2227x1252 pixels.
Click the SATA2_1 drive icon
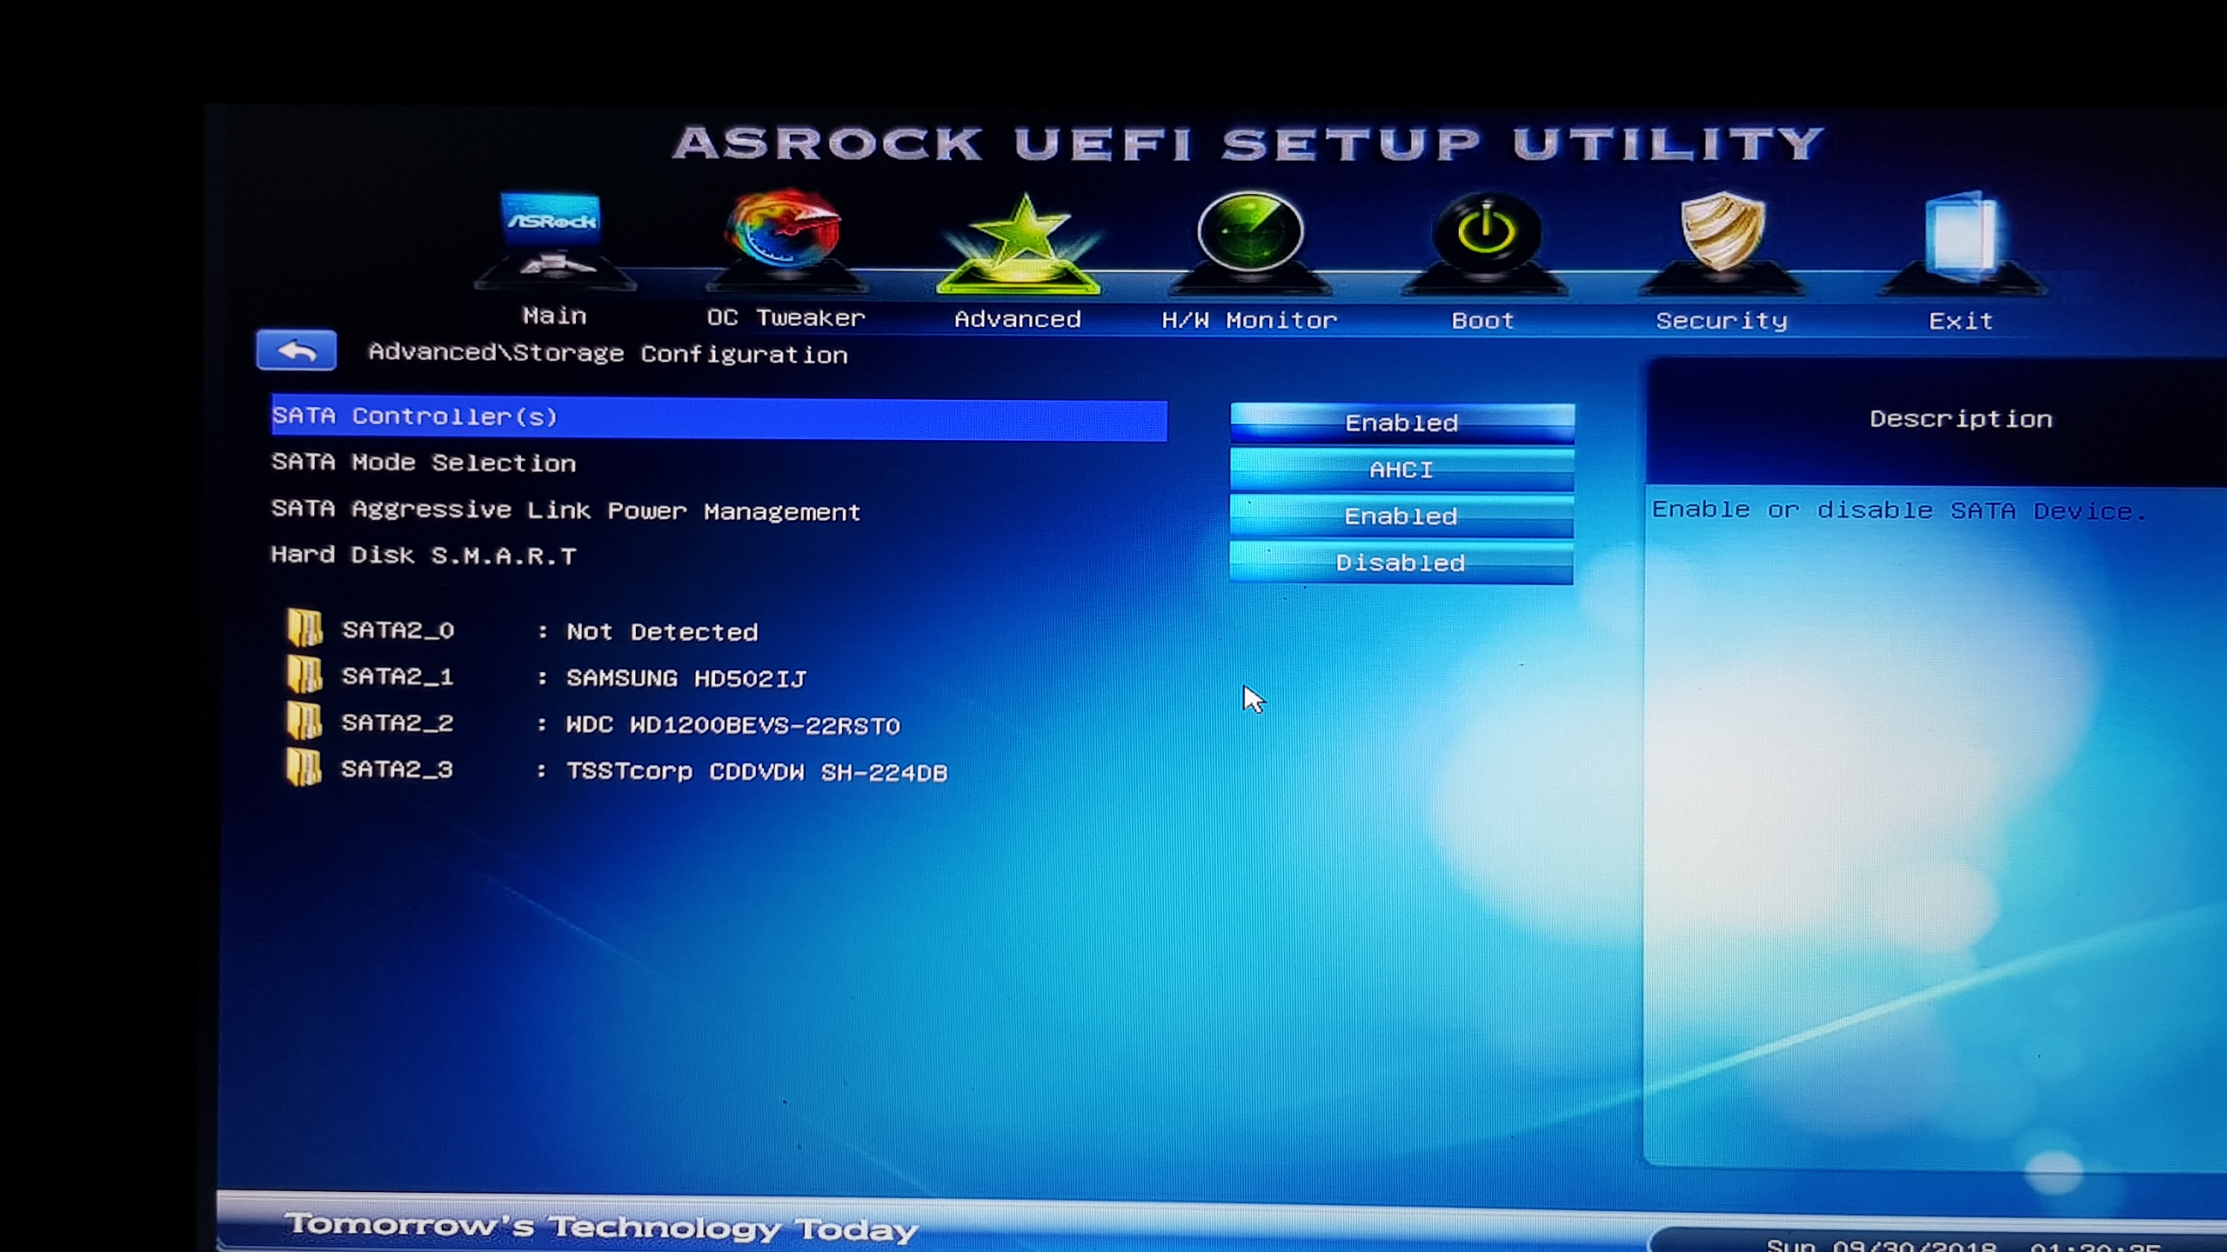(304, 675)
